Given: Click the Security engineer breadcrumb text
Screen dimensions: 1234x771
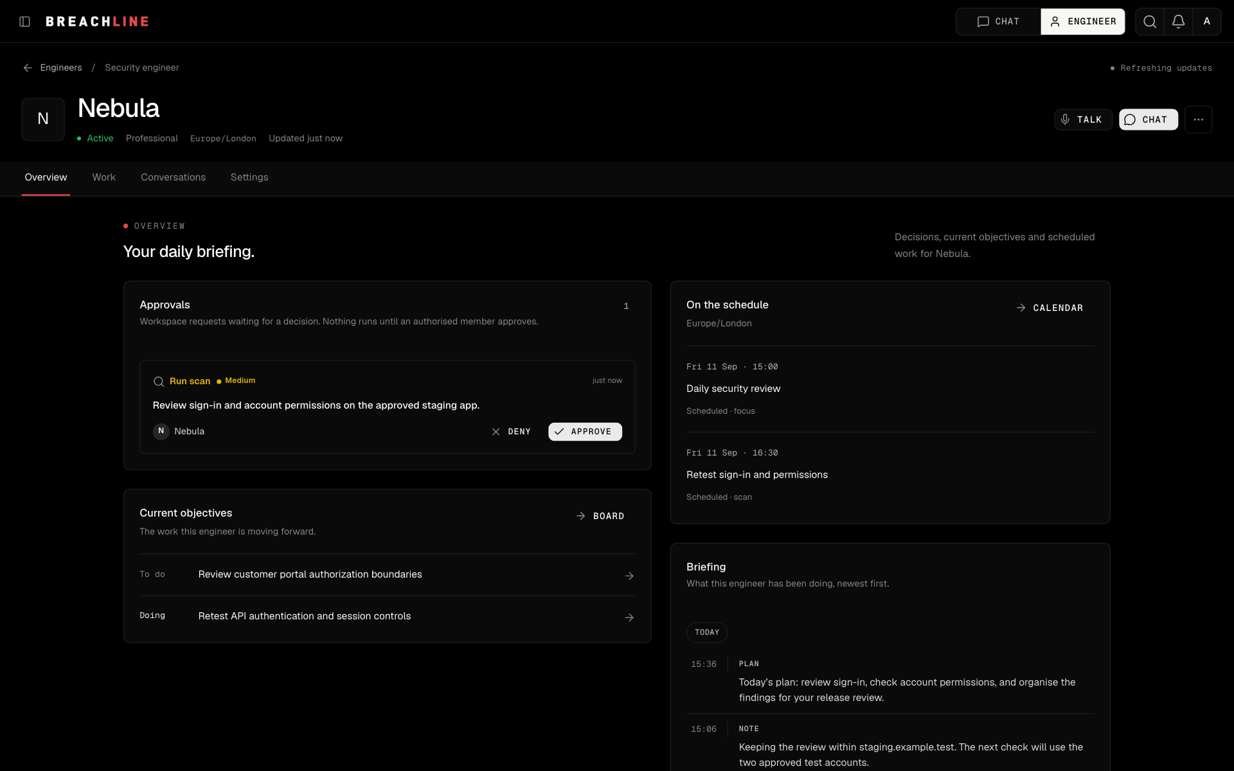Looking at the screenshot, I should point(142,68).
